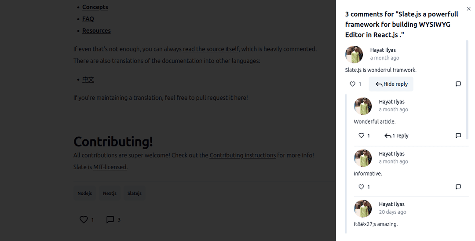Open the Contributing instructions link
The image size is (475, 241).
(x=243, y=155)
